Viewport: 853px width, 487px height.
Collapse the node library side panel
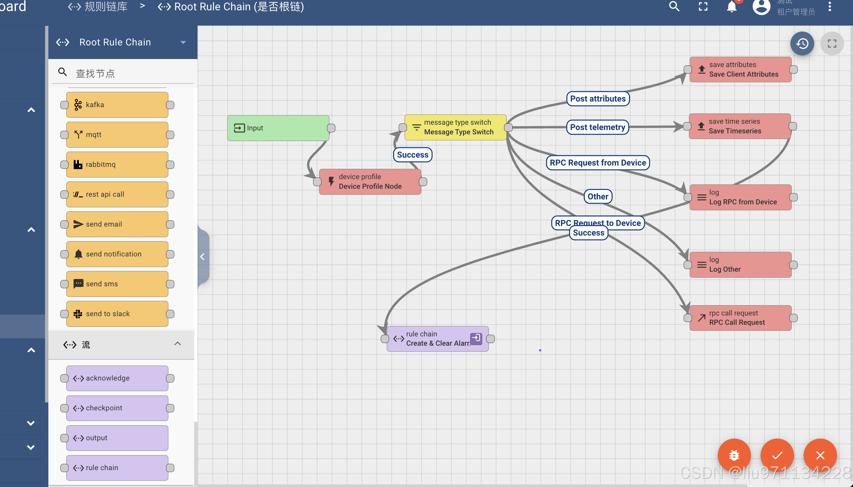point(202,256)
